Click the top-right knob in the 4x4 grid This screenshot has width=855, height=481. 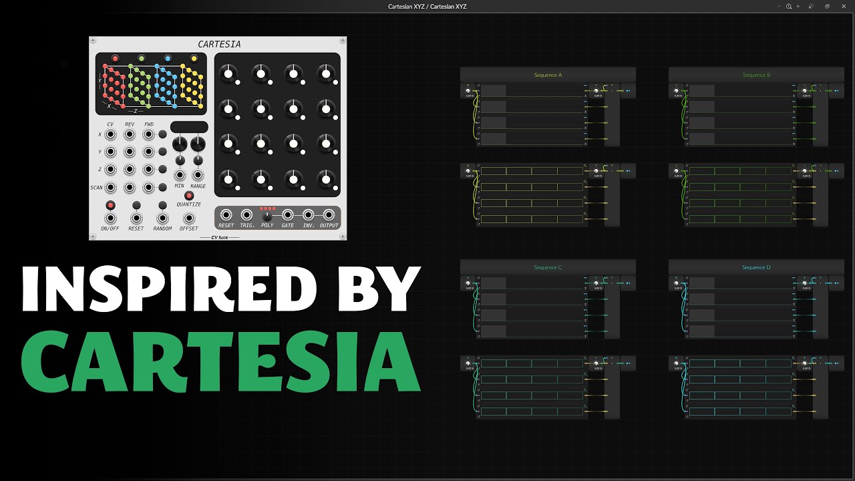click(x=326, y=73)
